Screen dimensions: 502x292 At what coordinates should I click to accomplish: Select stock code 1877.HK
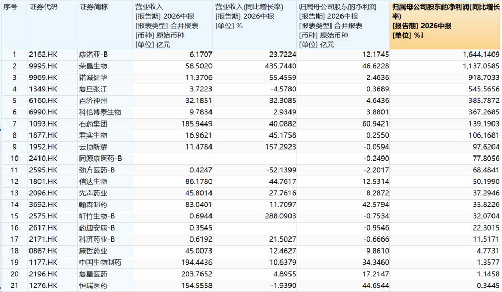click(x=43, y=135)
